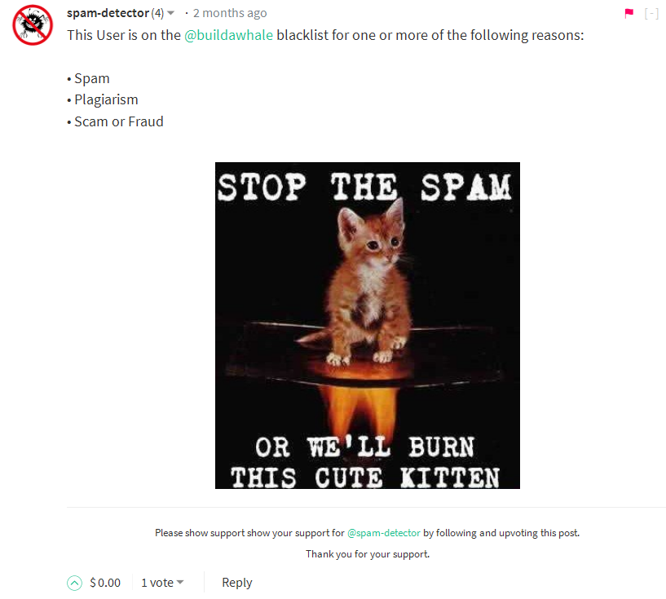This screenshot has width=666, height=599.
Task: Flag this comment with the pink flag
Action: click(629, 14)
